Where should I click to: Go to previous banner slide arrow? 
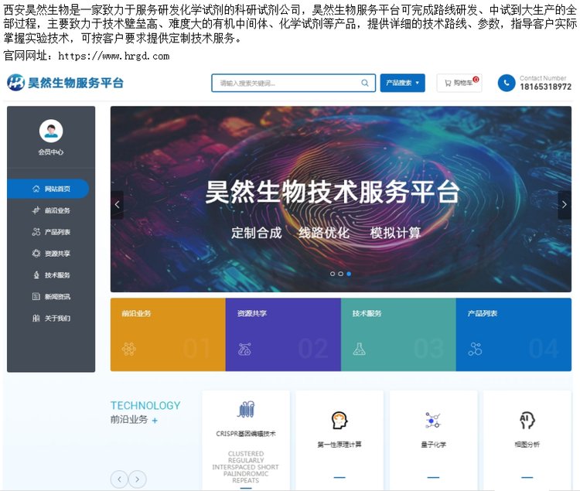(x=118, y=205)
